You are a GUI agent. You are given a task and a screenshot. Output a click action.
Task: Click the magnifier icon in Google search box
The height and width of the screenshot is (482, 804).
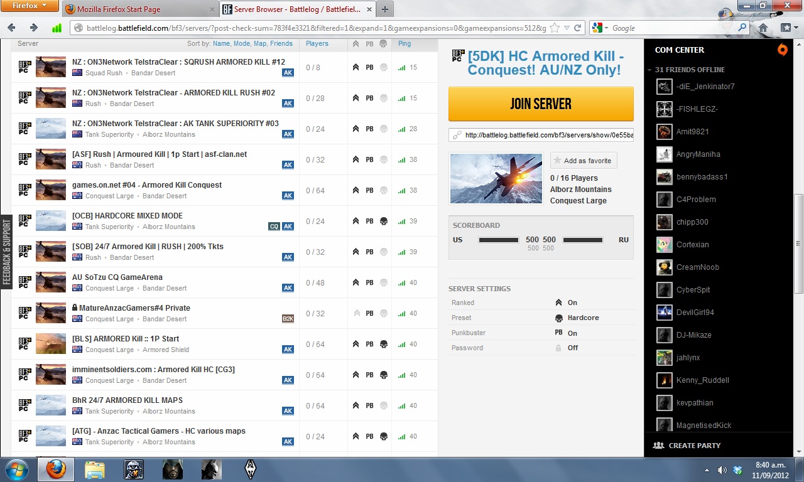(x=742, y=28)
